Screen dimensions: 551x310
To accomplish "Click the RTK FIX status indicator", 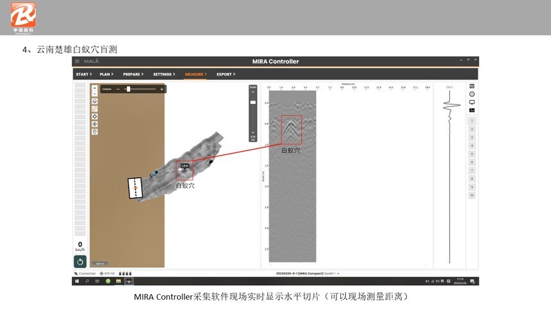I will [x=107, y=273].
